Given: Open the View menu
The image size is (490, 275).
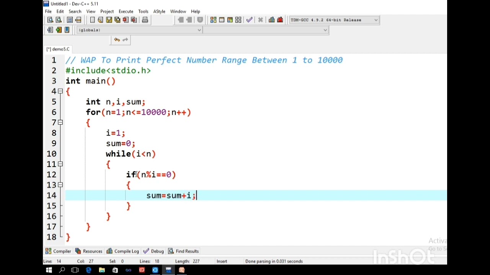Looking at the screenshot, I should click(91, 11).
